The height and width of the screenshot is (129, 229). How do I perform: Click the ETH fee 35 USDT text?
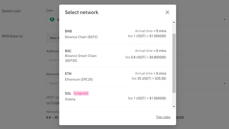(x=149, y=79)
